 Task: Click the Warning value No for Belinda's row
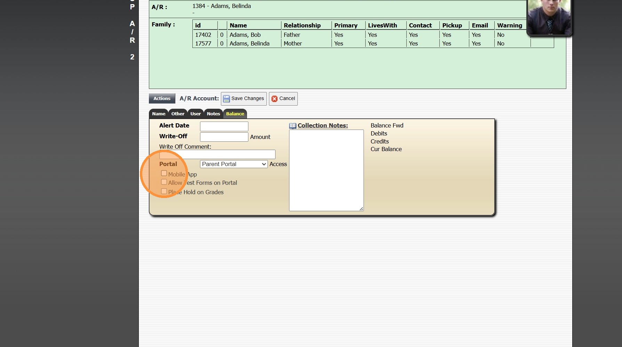[501, 43]
